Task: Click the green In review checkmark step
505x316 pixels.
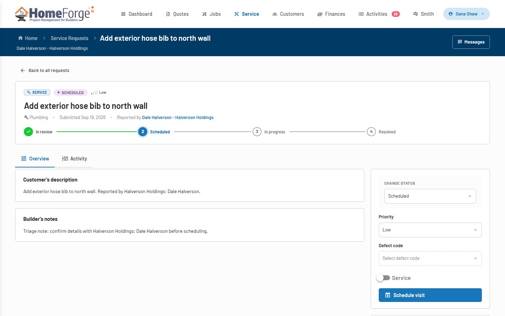Action: (28, 132)
